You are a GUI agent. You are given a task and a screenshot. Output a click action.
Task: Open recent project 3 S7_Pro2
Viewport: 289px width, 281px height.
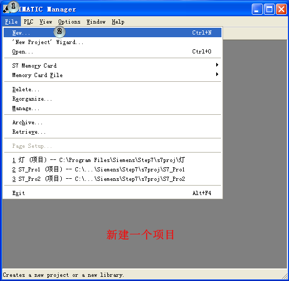coord(113,179)
